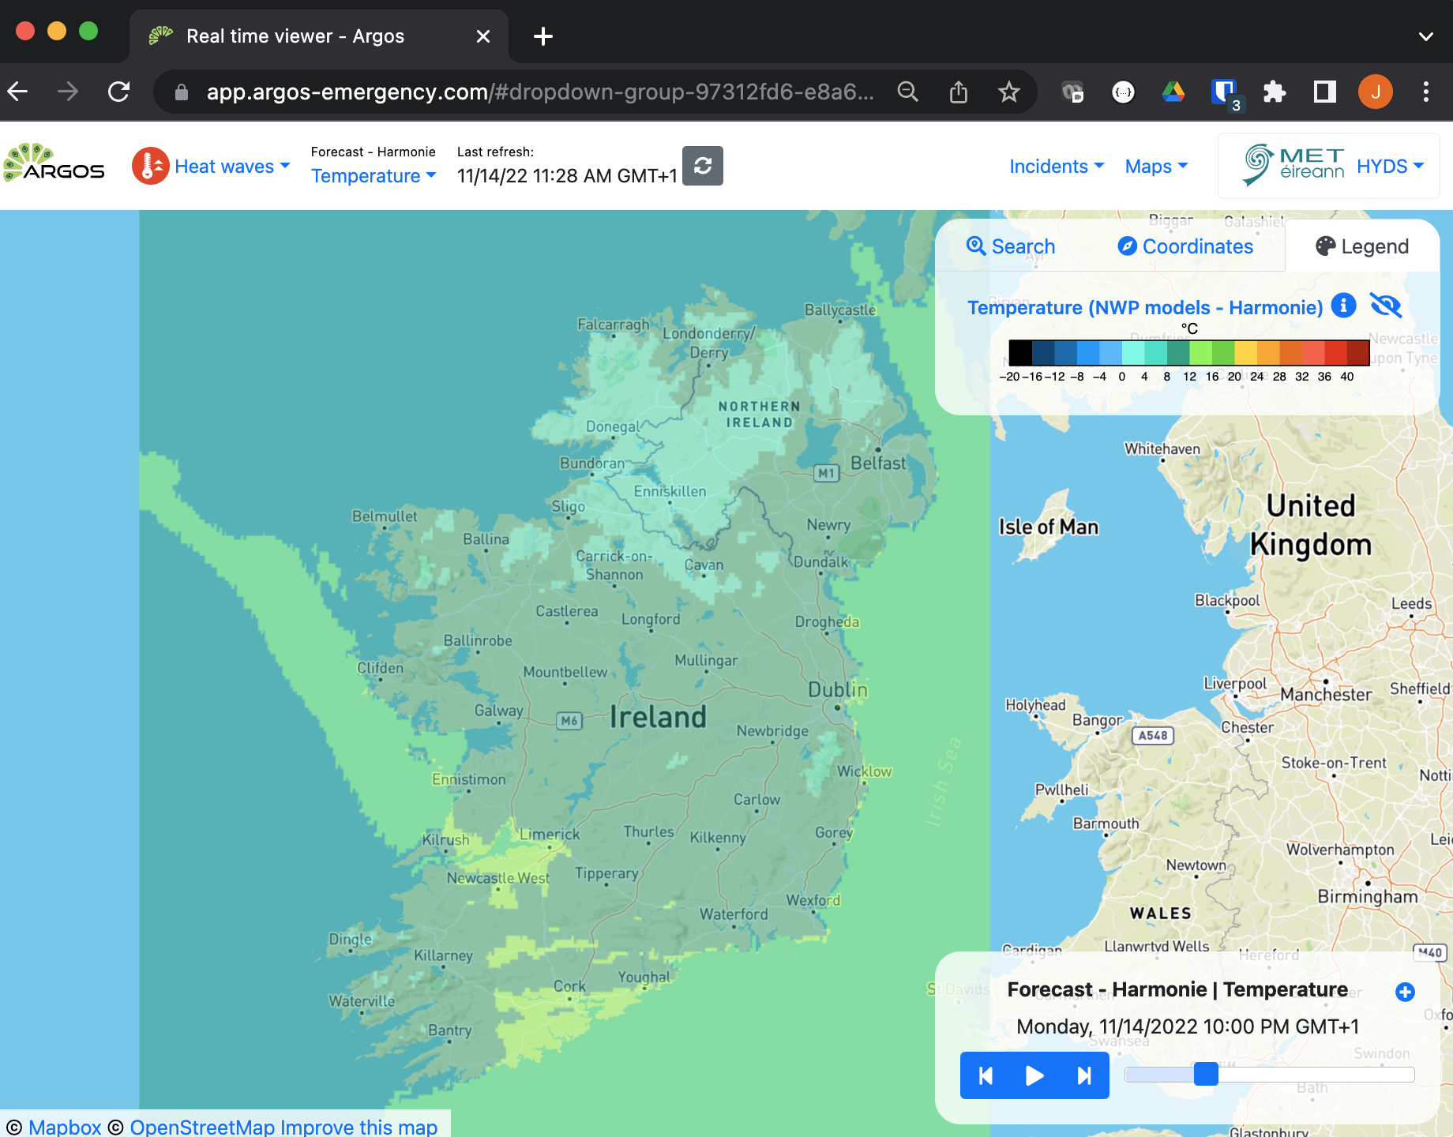
Task: Click the site lock icon
Action: (182, 92)
